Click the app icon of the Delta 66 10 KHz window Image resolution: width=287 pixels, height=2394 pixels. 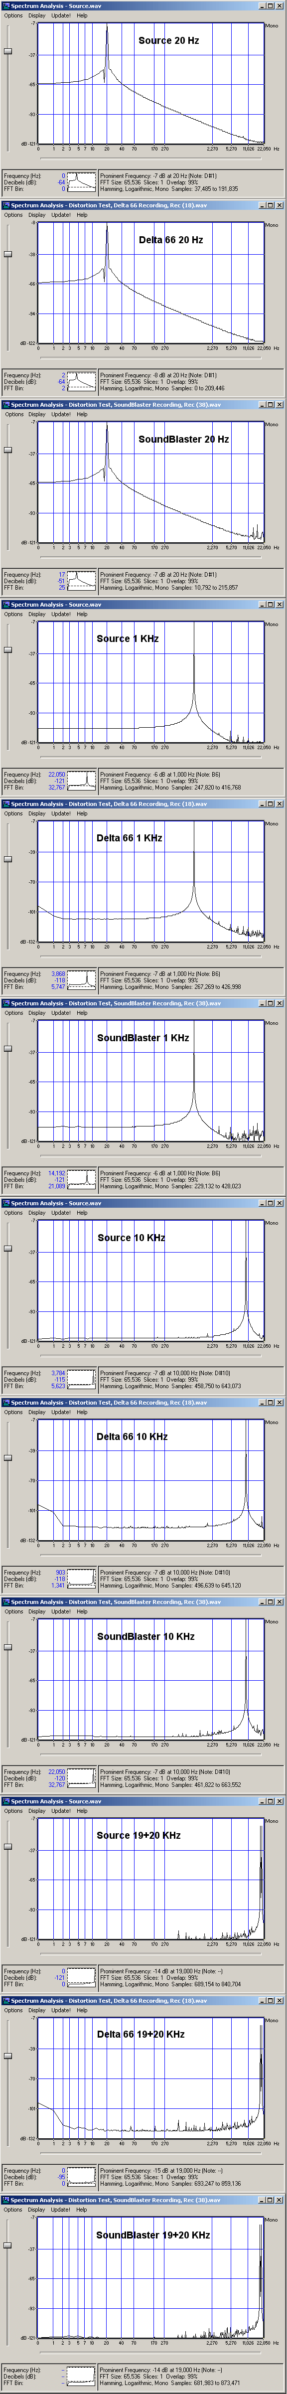[x=5, y=1403]
